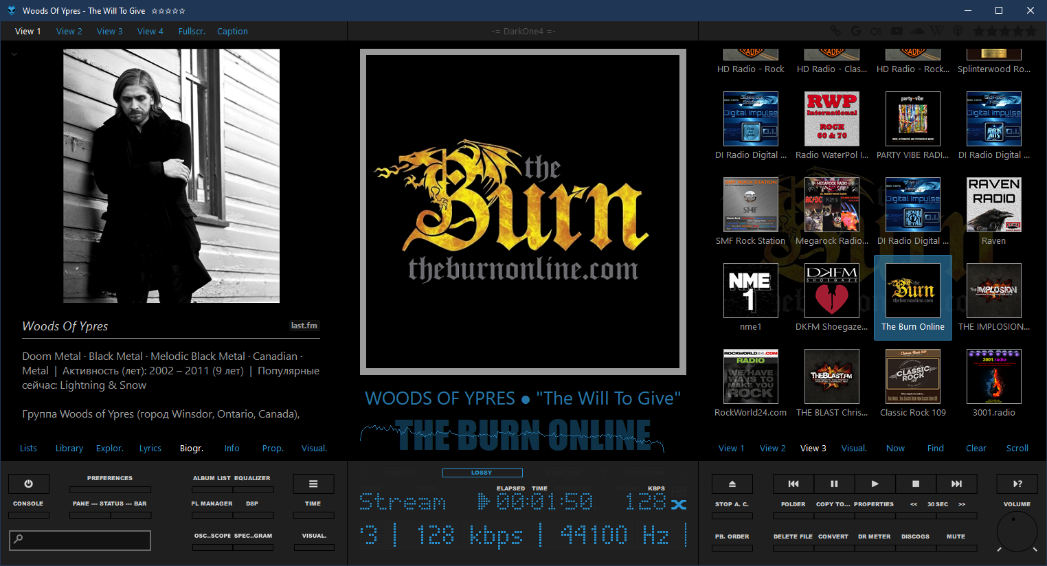Skip to previous track
The width and height of the screenshot is (1047, 566).
[793, 484]
